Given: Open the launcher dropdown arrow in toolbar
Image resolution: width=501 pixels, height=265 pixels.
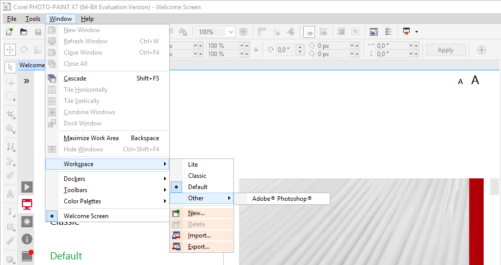Looking at the screenshot, I should (x=416, y=32).
